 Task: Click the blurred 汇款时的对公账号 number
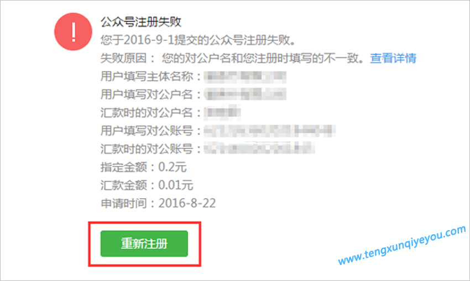(259, 149)
